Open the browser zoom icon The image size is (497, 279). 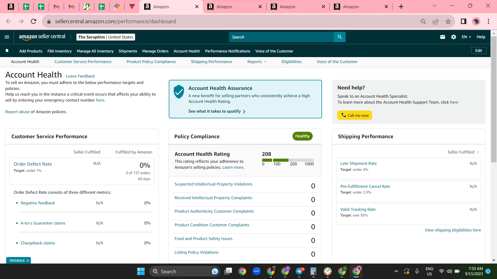point(423,21)
